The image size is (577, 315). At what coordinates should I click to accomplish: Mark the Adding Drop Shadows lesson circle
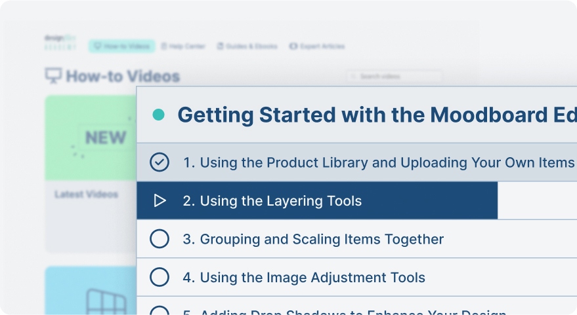point(160,310)
